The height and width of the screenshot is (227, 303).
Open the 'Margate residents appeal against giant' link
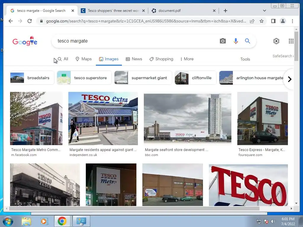click(103, 150)
